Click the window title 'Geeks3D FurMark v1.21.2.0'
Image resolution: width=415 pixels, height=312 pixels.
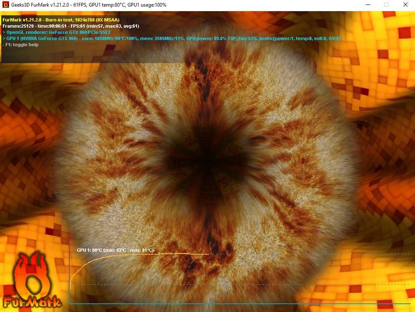coord(40,5)
